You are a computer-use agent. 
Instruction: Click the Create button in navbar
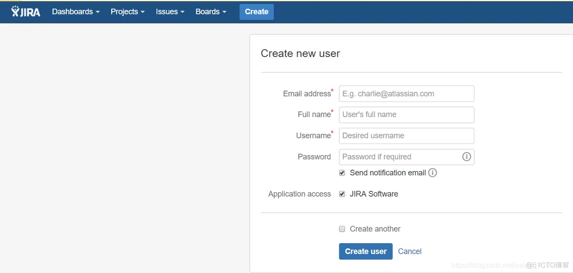pos(256,12)
